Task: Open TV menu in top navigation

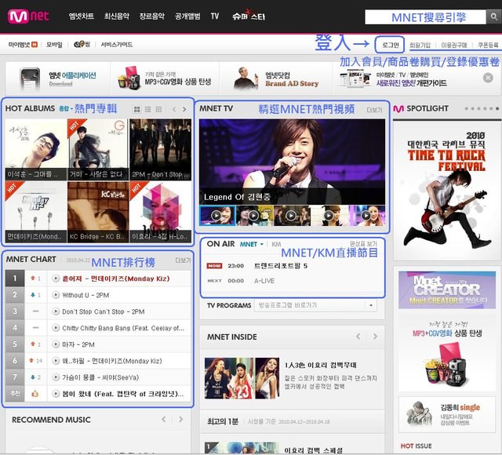Action: 215,16
